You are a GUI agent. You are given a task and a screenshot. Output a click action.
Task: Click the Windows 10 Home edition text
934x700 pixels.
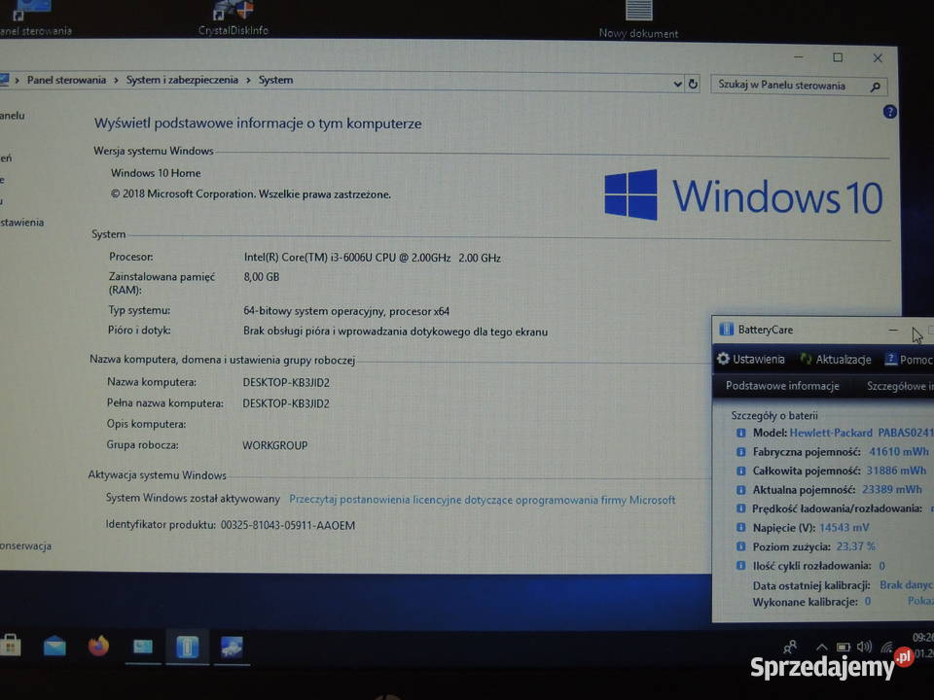tap(156, 173)
